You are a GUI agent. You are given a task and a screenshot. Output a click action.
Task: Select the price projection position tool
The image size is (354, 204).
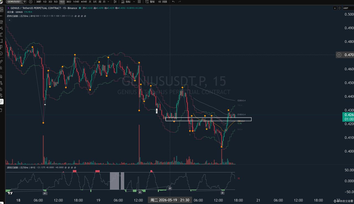1,47
